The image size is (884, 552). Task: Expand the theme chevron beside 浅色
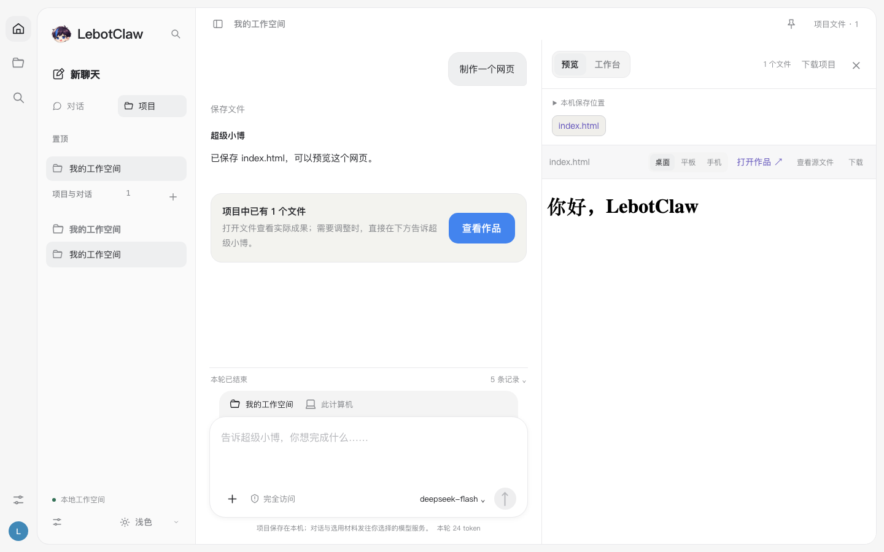point(176,522)
